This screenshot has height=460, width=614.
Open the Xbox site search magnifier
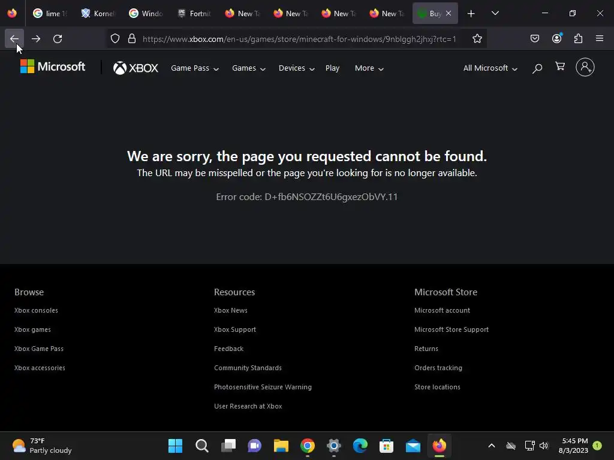[x=537, y=68]
